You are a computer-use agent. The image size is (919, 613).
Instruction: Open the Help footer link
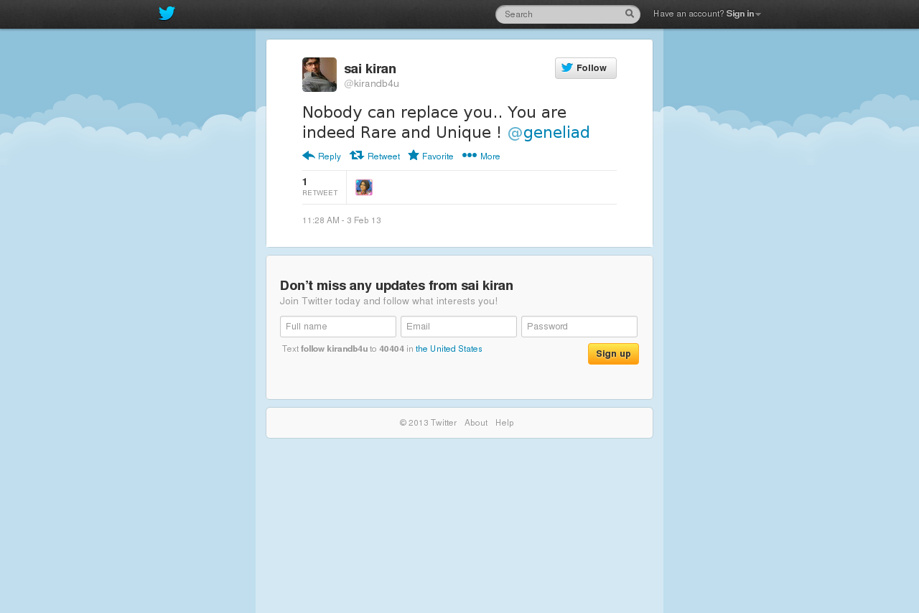pyautogui.click(x=505, y=423)
